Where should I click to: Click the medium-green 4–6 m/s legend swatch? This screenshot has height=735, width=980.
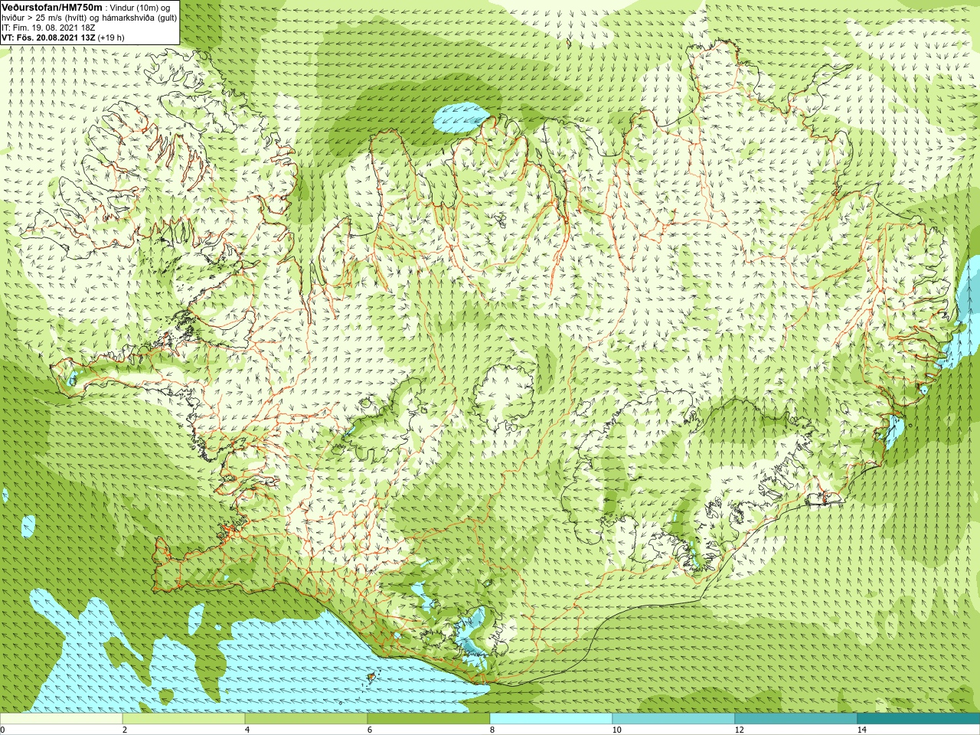[306, 719]
